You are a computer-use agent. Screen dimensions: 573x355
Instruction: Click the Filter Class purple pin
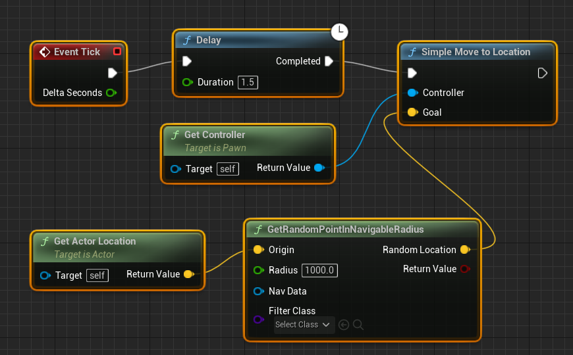coord(259,319)
